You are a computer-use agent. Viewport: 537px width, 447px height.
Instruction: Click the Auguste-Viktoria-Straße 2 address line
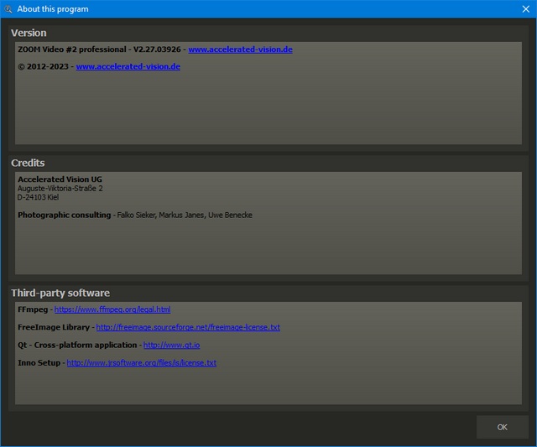pos(60,189)
